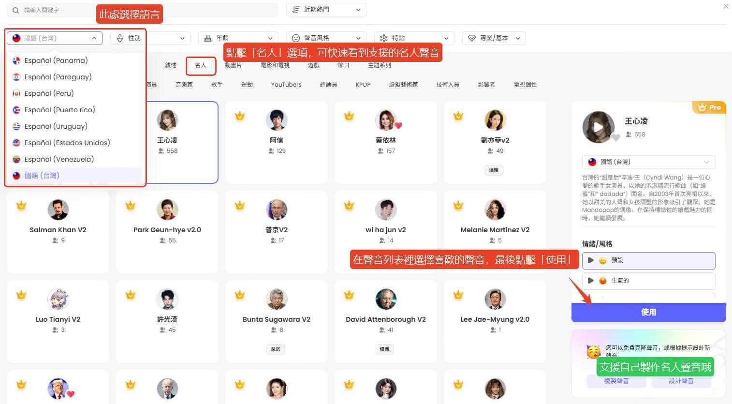This screenshot has width=732, height=404.
Task: Click crown icon on 阿信 card
Action: click(240, 116)
